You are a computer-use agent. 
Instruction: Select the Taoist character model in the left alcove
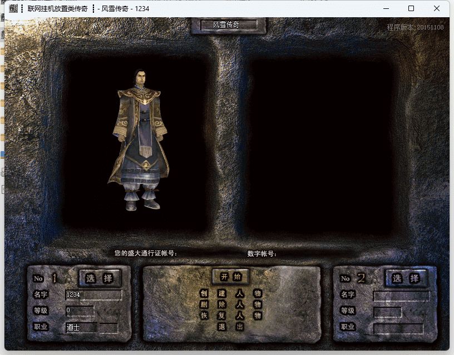point(139,140)
